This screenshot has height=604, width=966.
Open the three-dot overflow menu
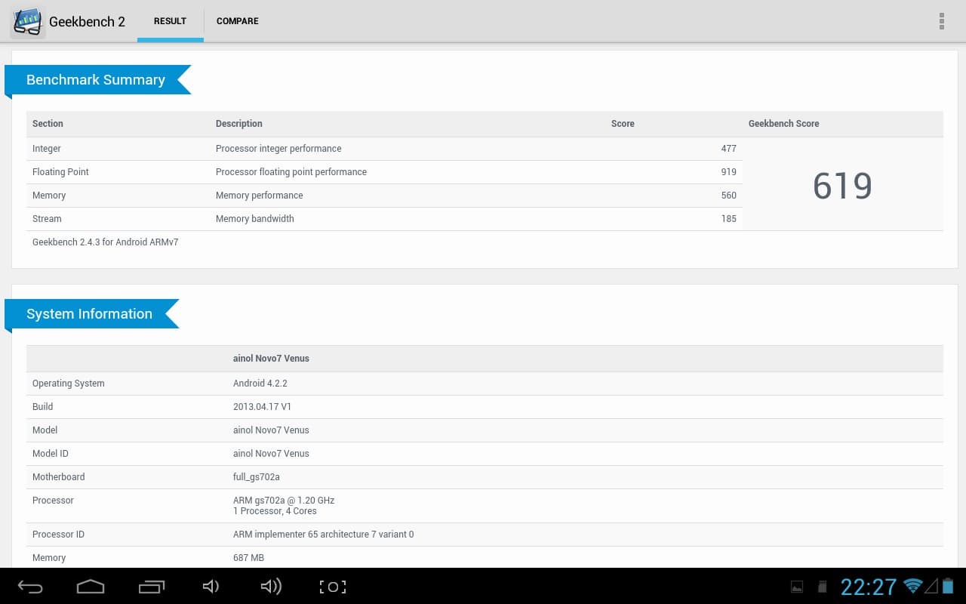941,21
